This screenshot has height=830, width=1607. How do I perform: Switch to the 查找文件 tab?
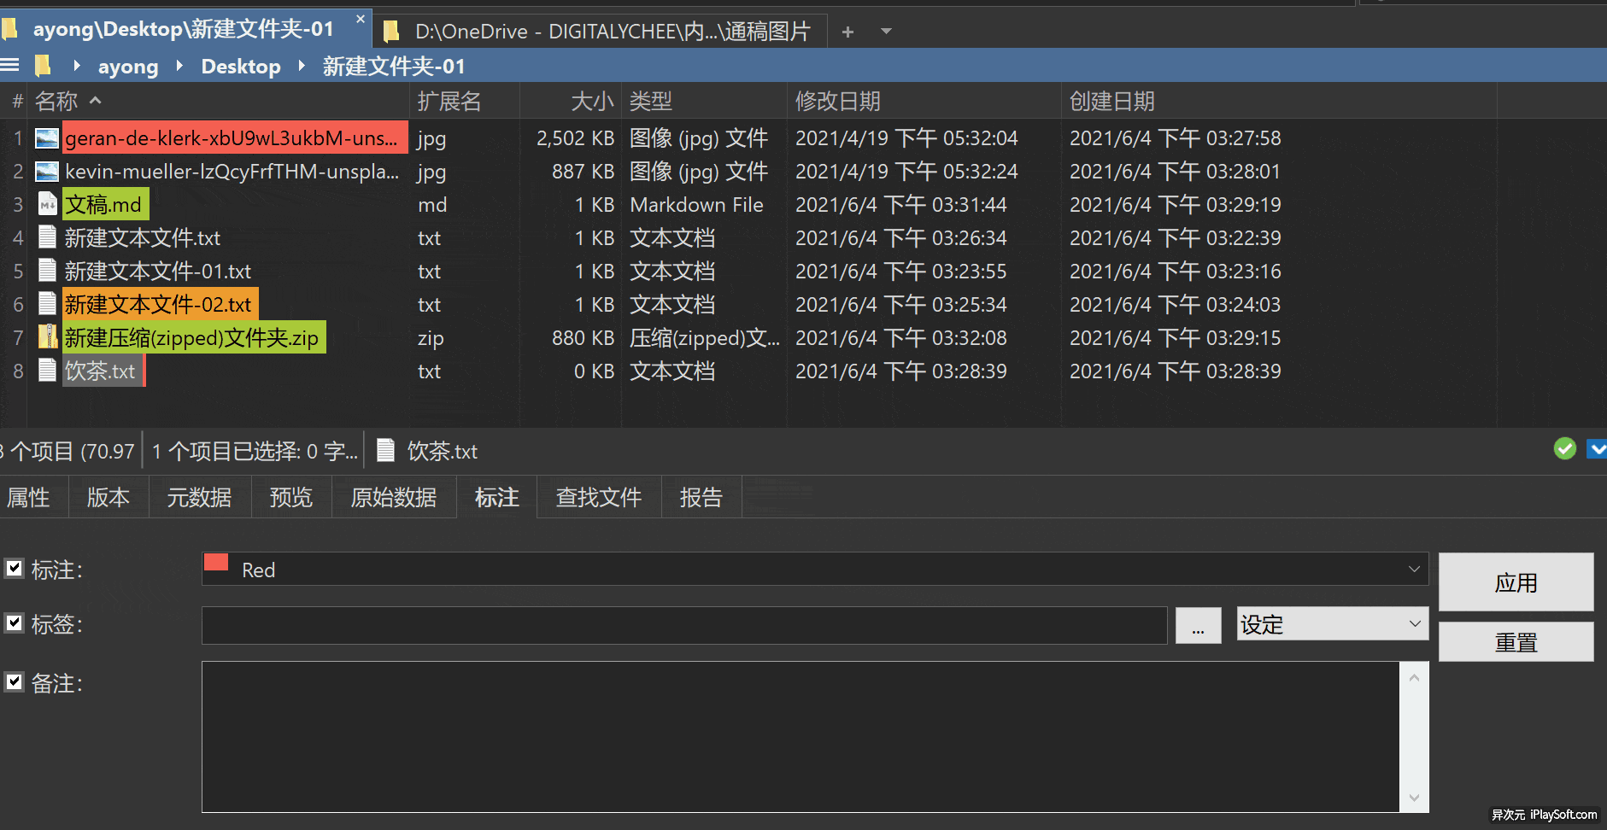point(599,497)
